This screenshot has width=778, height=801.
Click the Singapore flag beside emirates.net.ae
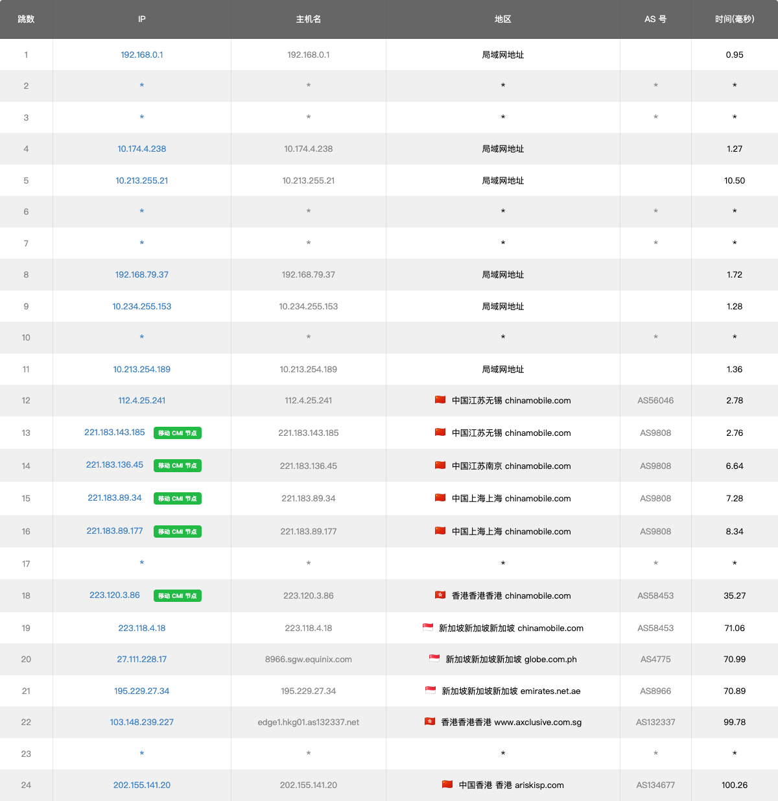(x=430, y=690)
